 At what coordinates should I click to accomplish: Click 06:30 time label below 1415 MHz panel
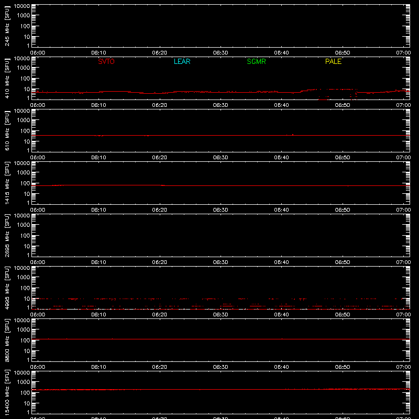pos(220,210)
